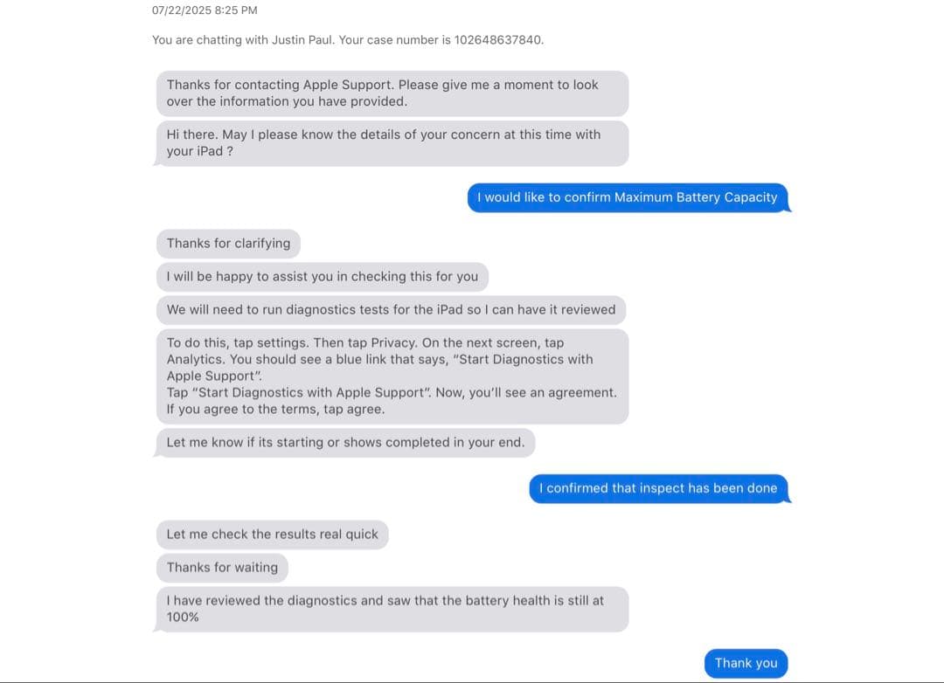
Task: Click the blue "I confirmed that inspect" bubble
Action: tap(658, 488)
